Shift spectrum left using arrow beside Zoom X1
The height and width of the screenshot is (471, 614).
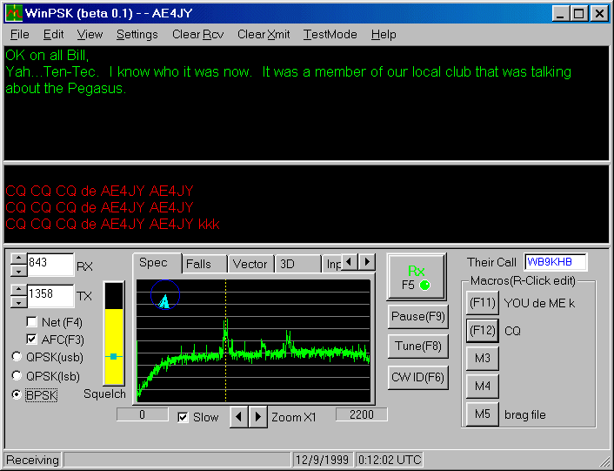tap(239, 417)
